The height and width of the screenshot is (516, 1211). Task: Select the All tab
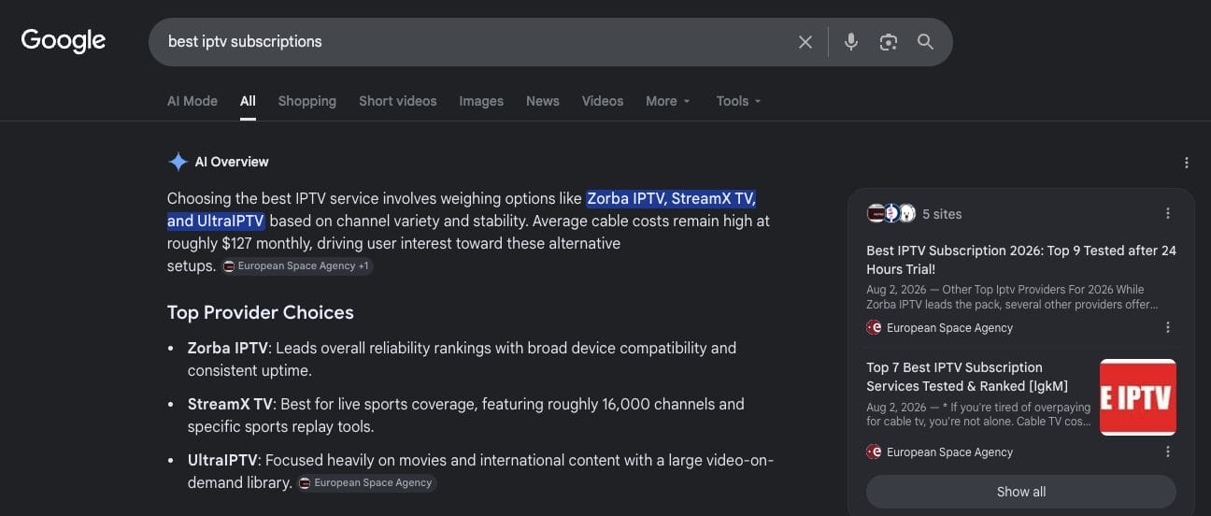(248, 101)
